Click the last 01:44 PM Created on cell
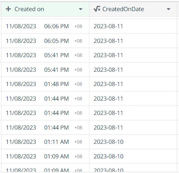The width and height of the screenshot is (179, 173). pyautogui.click(x=45, y=127)
